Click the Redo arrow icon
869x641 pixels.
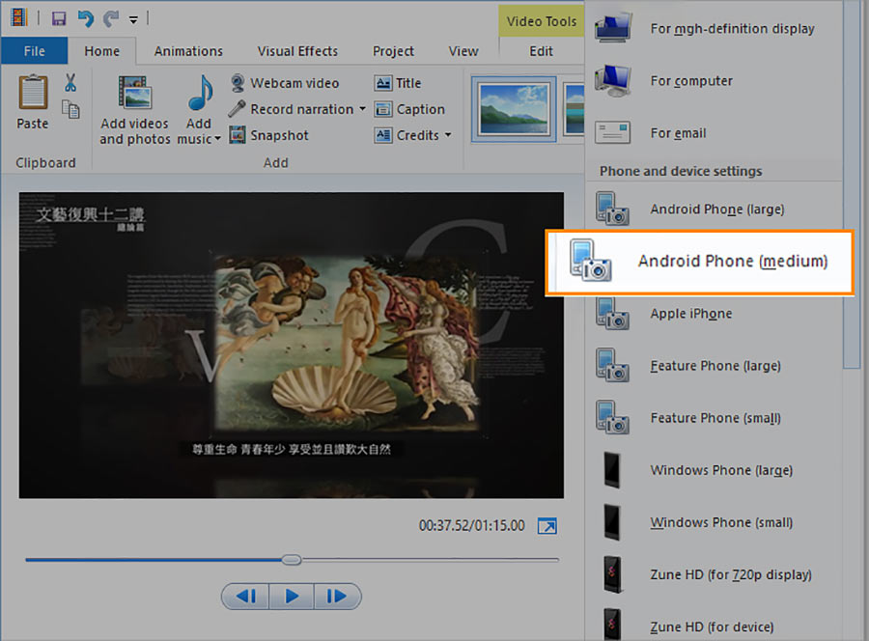click(111, 19)
